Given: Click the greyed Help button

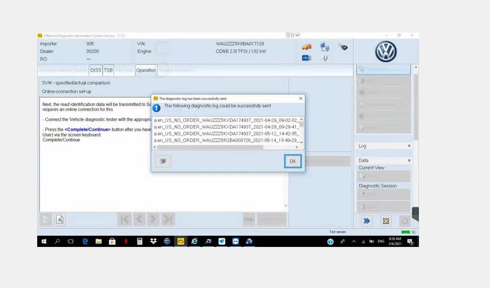Looking at the screenshot, I should 249,219.
